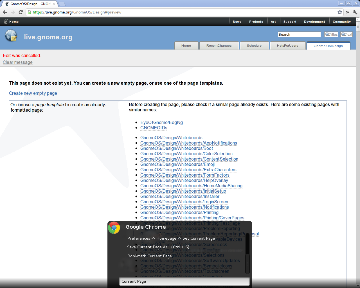Choose Preferences Homepage Set Current Page
Screen dimensions: 360x288
(171, 238)
